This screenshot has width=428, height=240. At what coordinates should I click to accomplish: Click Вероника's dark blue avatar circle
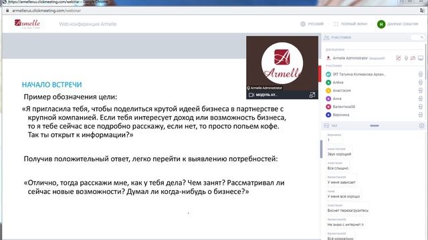tap(328, 115)
